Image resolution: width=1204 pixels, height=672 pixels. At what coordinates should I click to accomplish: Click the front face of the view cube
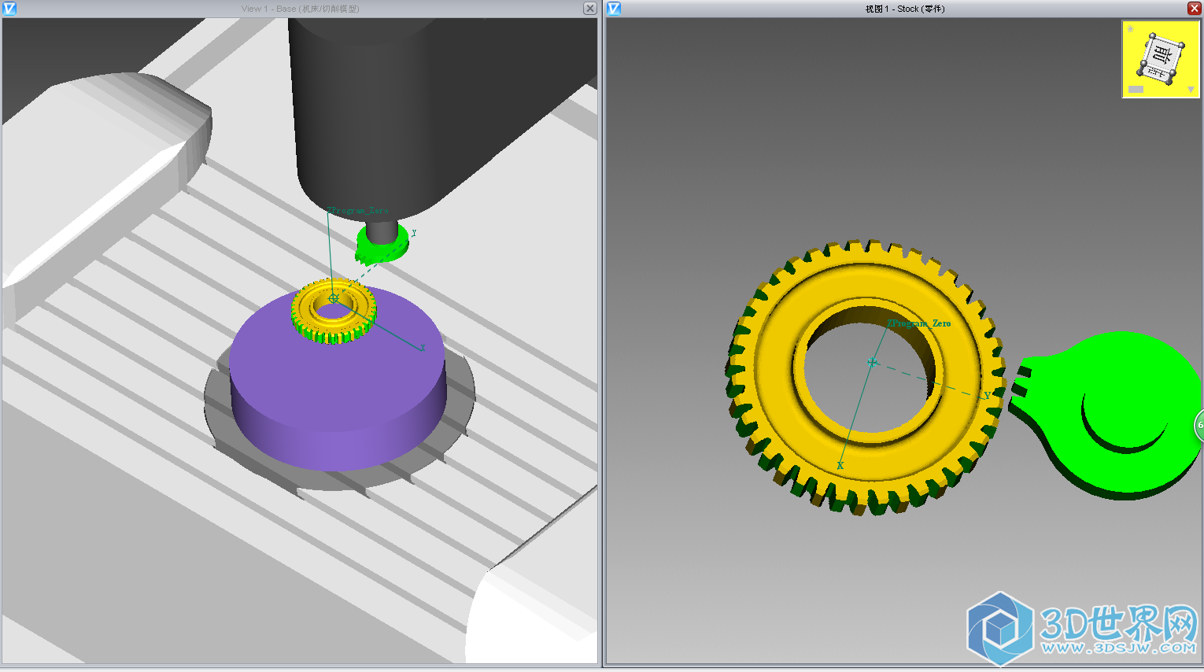(x=1162, y=56)
